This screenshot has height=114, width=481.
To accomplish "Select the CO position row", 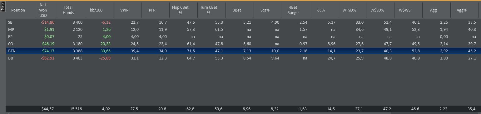I will point(243,44).
